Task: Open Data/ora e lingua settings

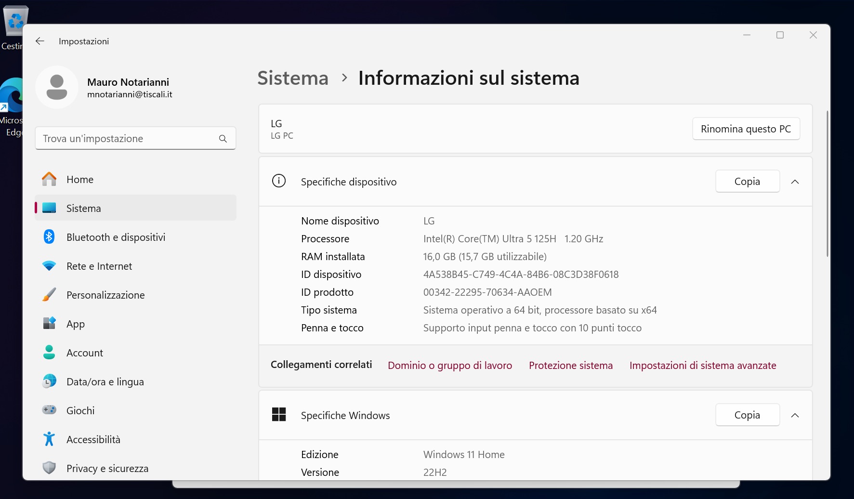Action: pos(105,381)
